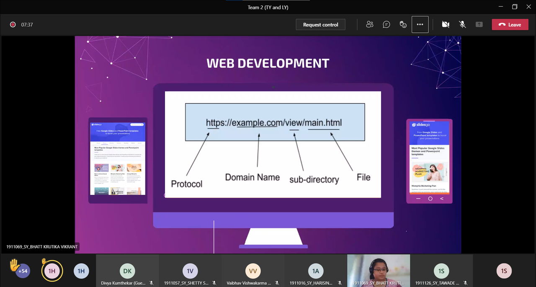Click presenter name label 1911069_SY_BHATT KRUTIKA VIKRANT
536x287 pixels.
42,247
